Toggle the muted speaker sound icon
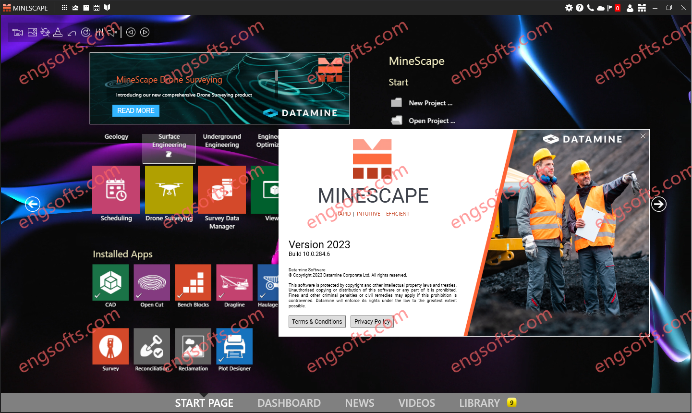Image resolution: width=692 pixels, height=413 pixels. pyautogui.click(x=112, y=32)
